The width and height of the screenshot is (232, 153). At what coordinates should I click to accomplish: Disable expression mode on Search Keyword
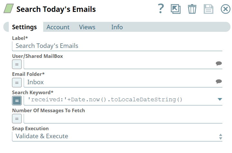17,101
